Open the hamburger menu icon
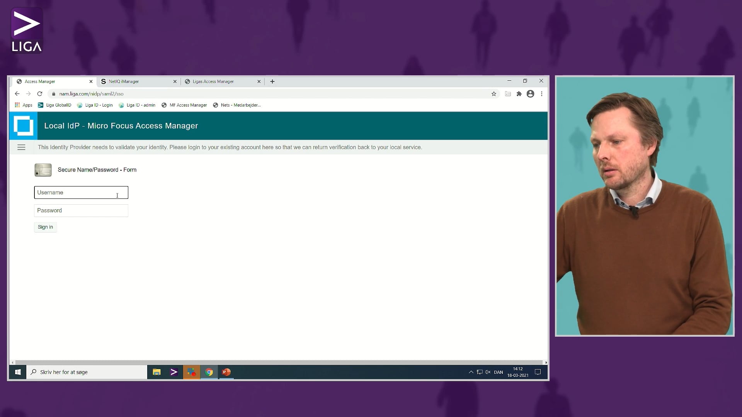Screen dimensions: 742x417 (x=21, y=147)
